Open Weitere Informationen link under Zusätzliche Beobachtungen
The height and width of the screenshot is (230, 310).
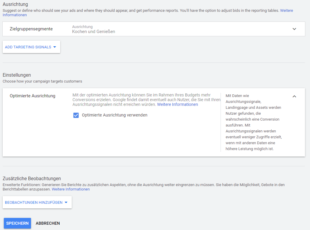pos(71,189)
